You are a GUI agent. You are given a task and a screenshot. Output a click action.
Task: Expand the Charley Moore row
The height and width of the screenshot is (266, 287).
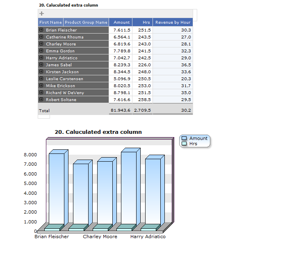41,44
